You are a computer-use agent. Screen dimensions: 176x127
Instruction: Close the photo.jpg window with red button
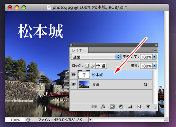pyautogui.click(x=10, y=8)
